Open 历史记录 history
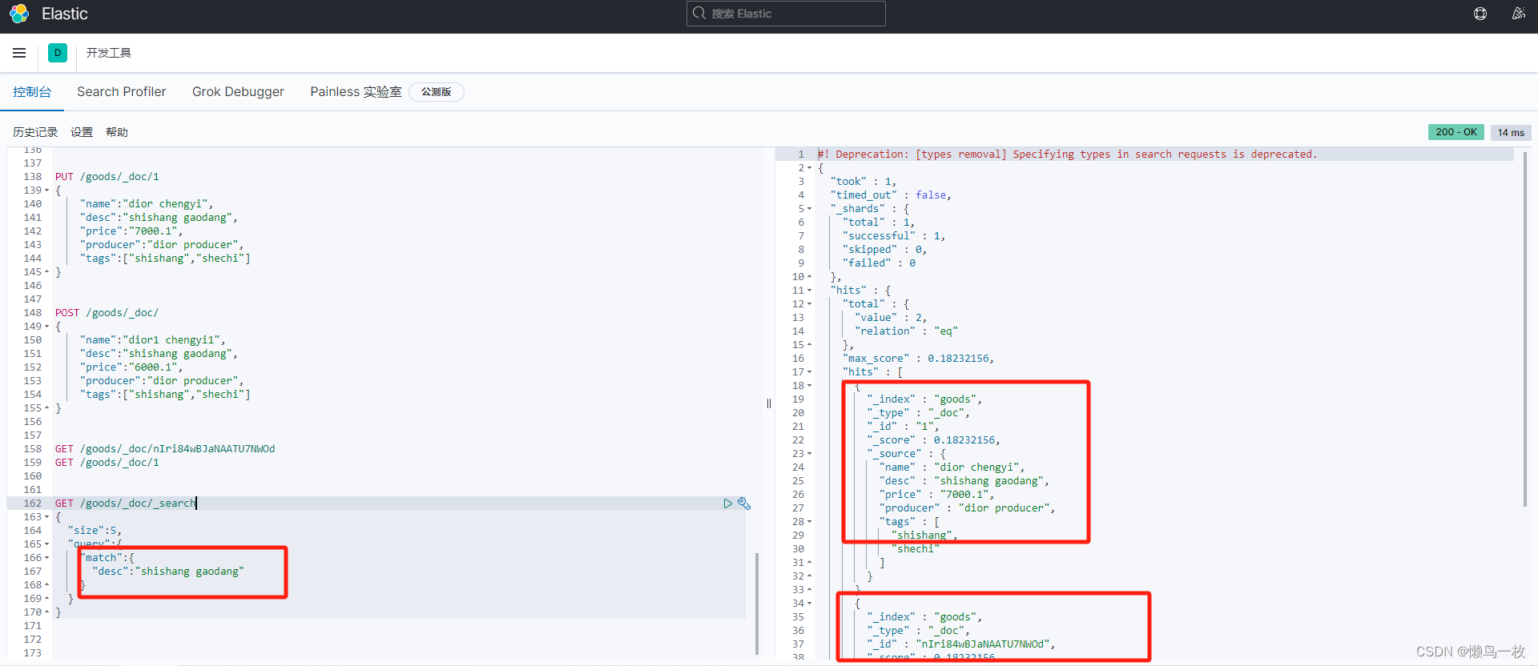 click(x=35, y=132)
